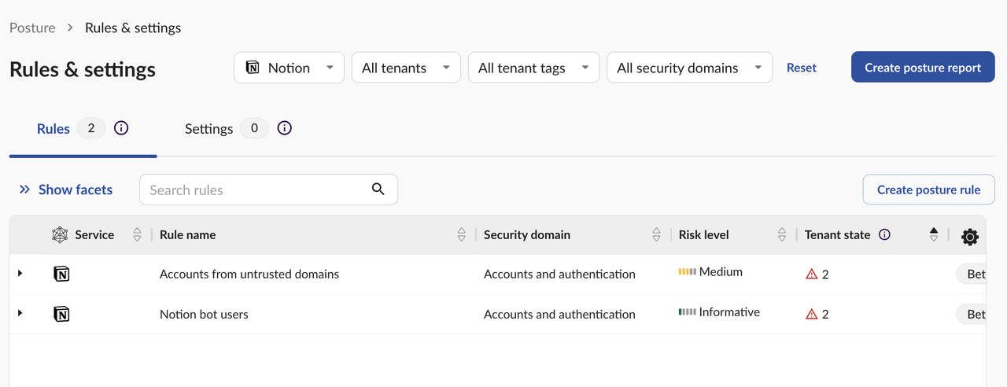Image resolution: width=1007 pixels, height=387 pixels.
Task: Click Beta badge in untrusted domains row
Action: 971,274
